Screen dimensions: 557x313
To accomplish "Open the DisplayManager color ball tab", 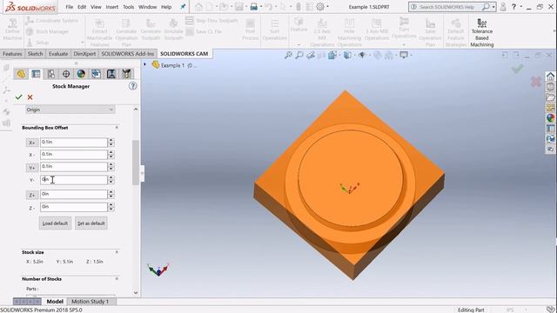I will pos(81,74).
